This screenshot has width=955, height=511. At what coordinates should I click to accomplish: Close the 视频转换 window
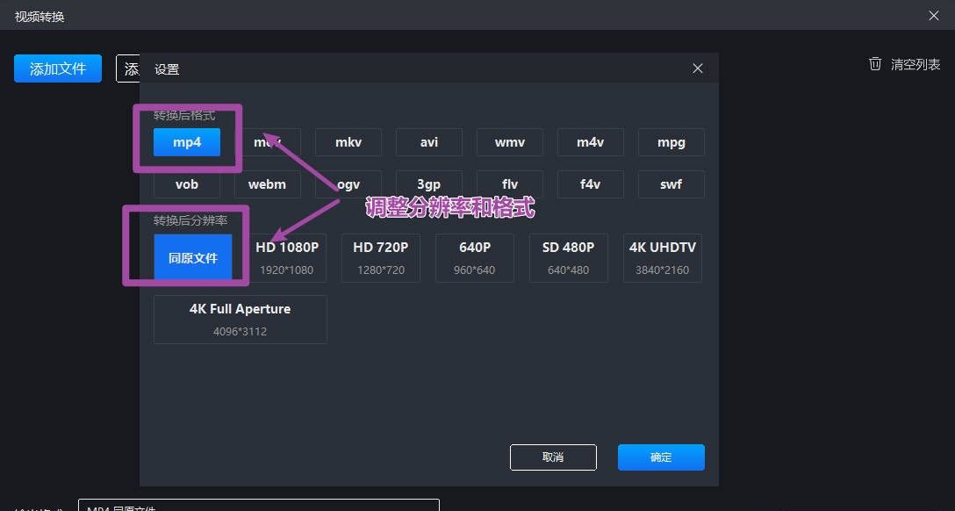pos(934,15)
